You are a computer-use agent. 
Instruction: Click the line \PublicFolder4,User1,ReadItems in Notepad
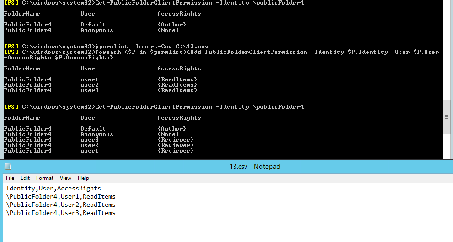(x=61, y=197)
